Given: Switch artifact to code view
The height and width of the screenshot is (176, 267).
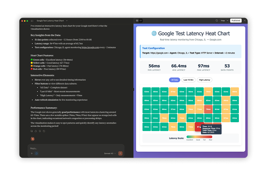Looking at the screenshot, I should tap(141, 21).
